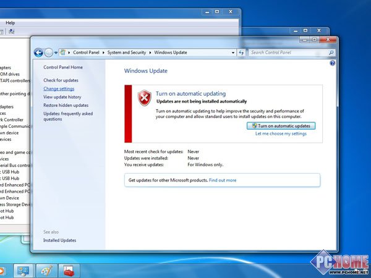This screenshot has height=278, width=371.
Task: Open Help menu in Device Manager window
Action: coord(10,23)
